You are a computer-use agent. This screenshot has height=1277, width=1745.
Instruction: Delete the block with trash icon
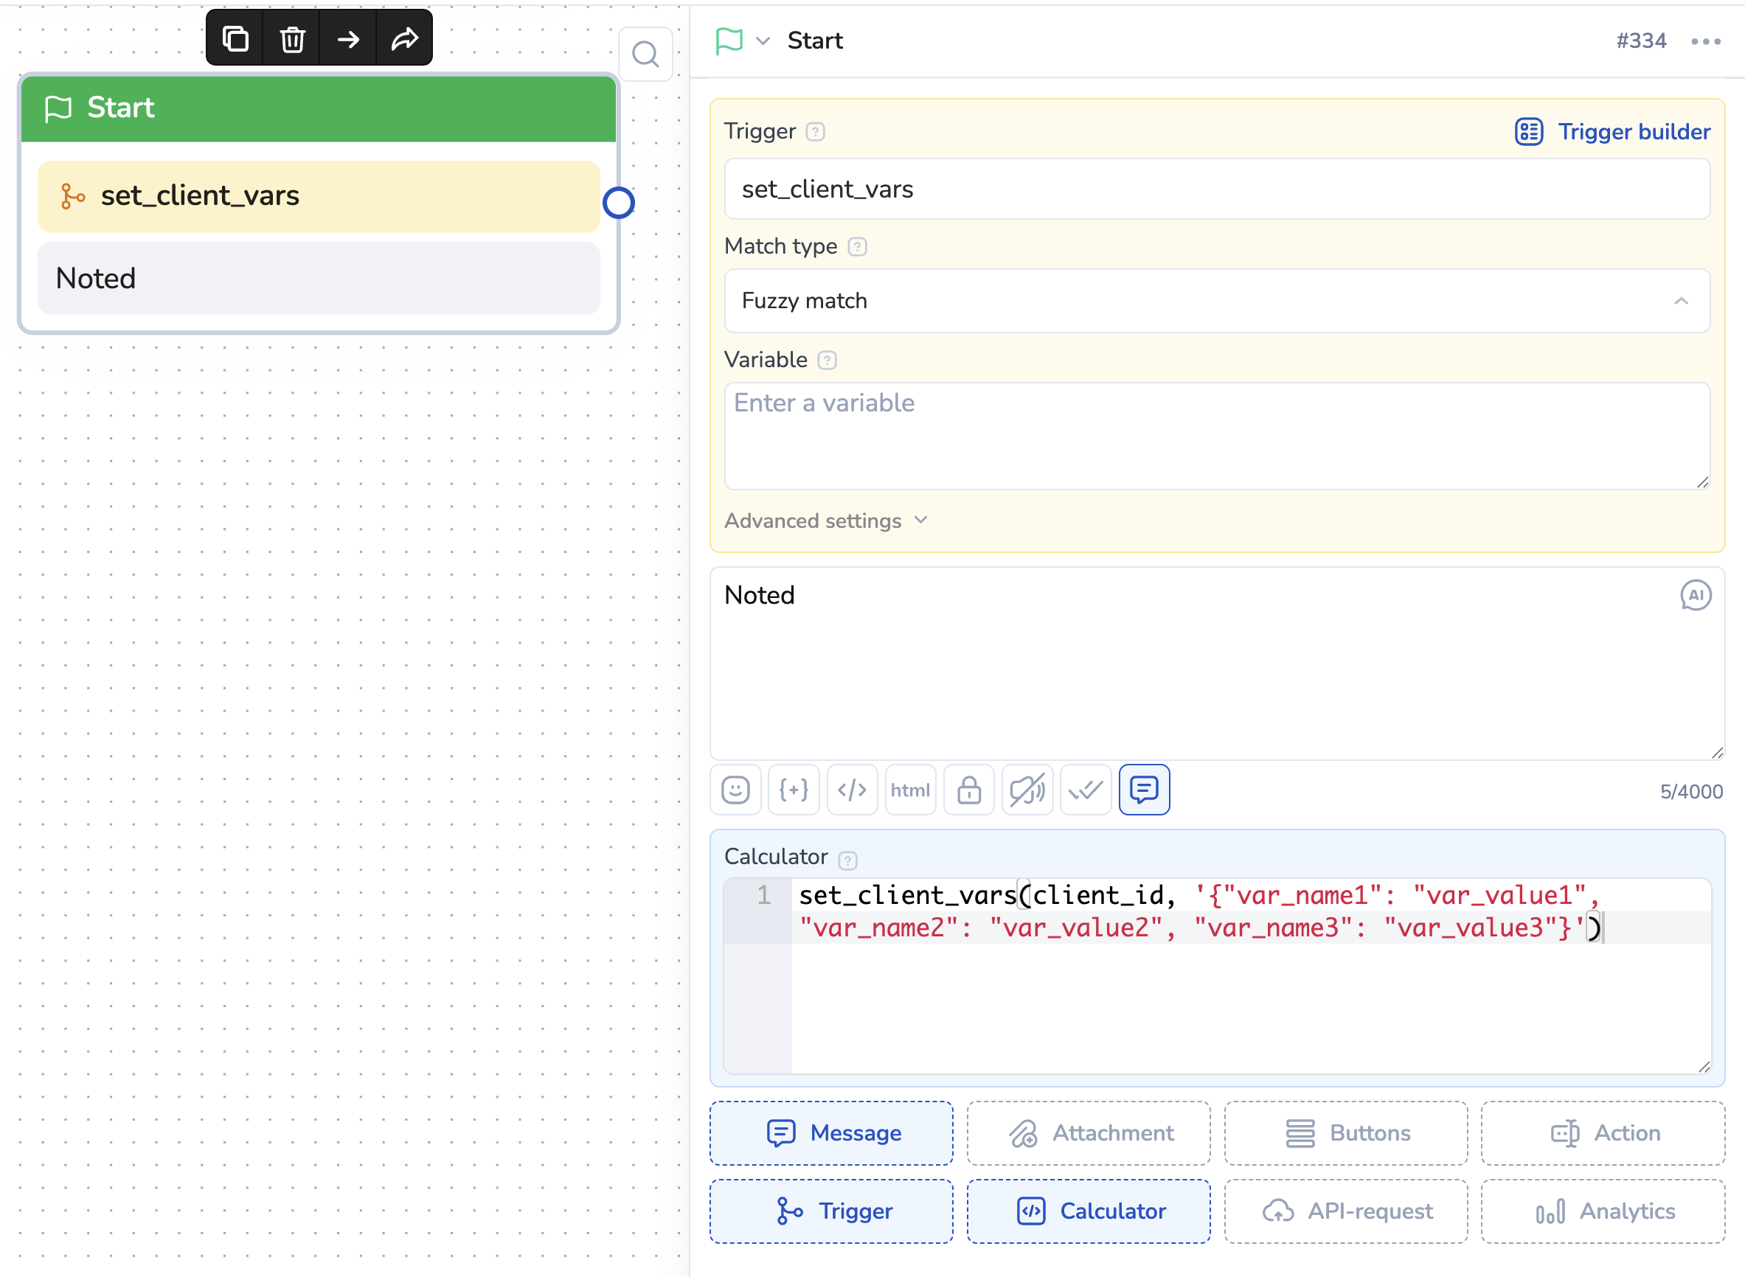pyautogui.click(x=292, y=38)
